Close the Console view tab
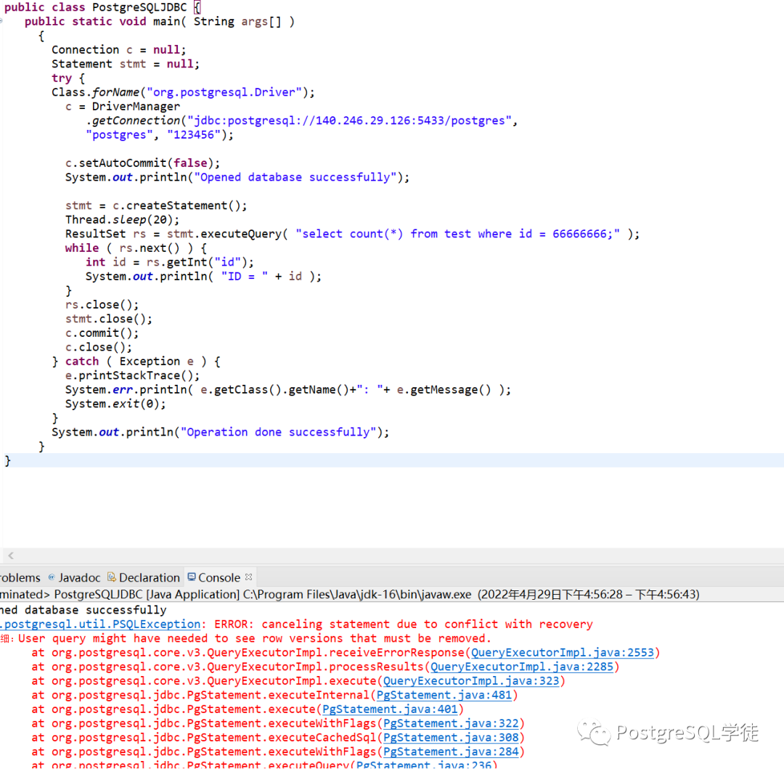Image resolution: width=784 pixels, height=769 pixels. (248, 577)
